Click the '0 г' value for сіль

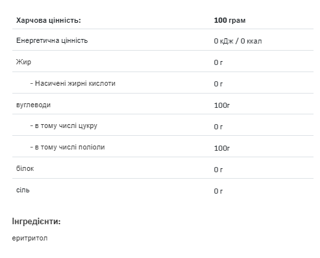pos(218,191)
